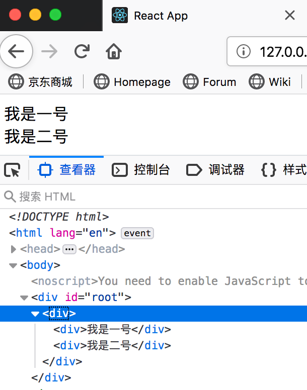The height and width of the screenshot is (390, 307).
Task: Click the yellow minimize window button
Action: pos(35,15)
